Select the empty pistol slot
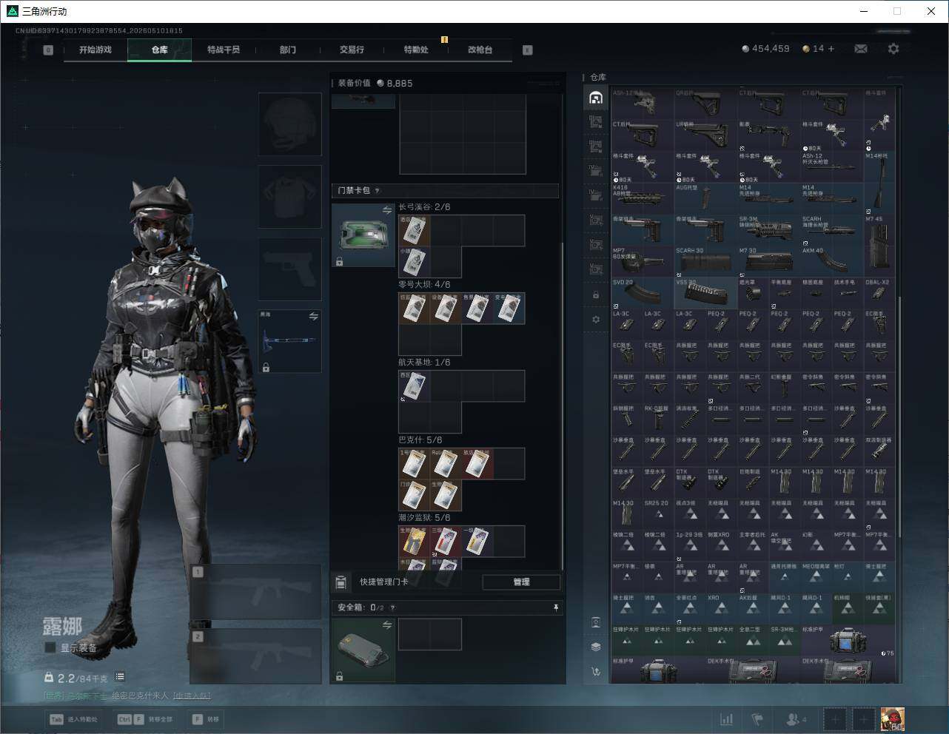The height and width of the screenshot is (734, 949). (x=290, y=269)
